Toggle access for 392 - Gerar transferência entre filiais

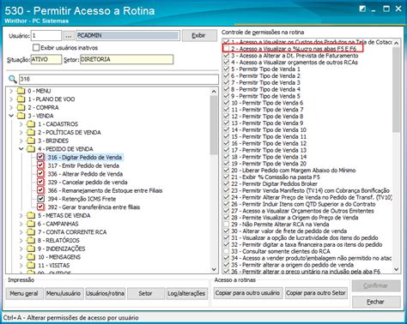pyautogui.click(x=40, y=207)
